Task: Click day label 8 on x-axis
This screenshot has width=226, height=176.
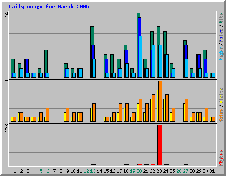Action: (61, 171)
